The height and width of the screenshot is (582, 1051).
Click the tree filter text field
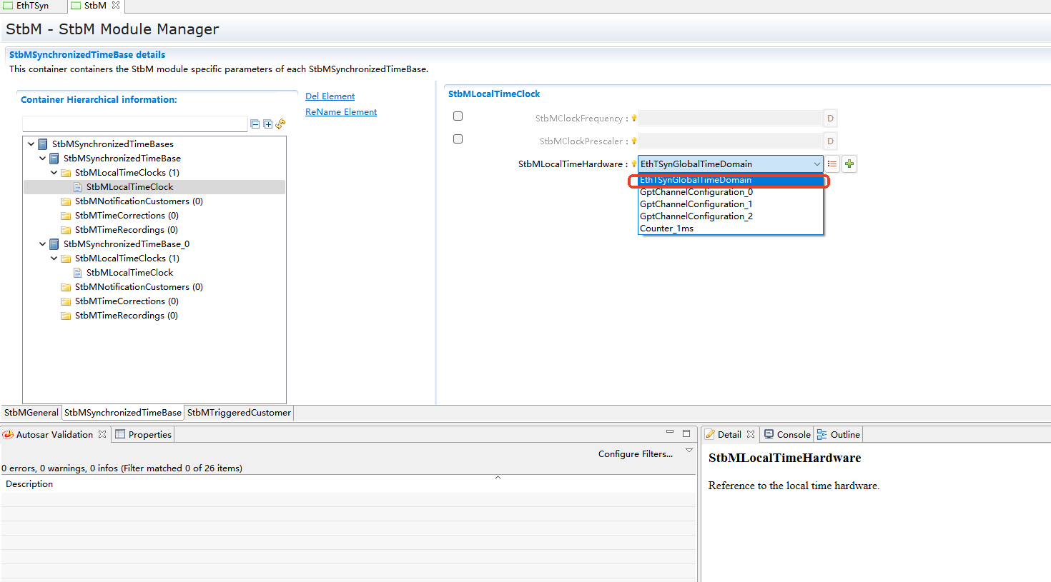coord(134,124)
